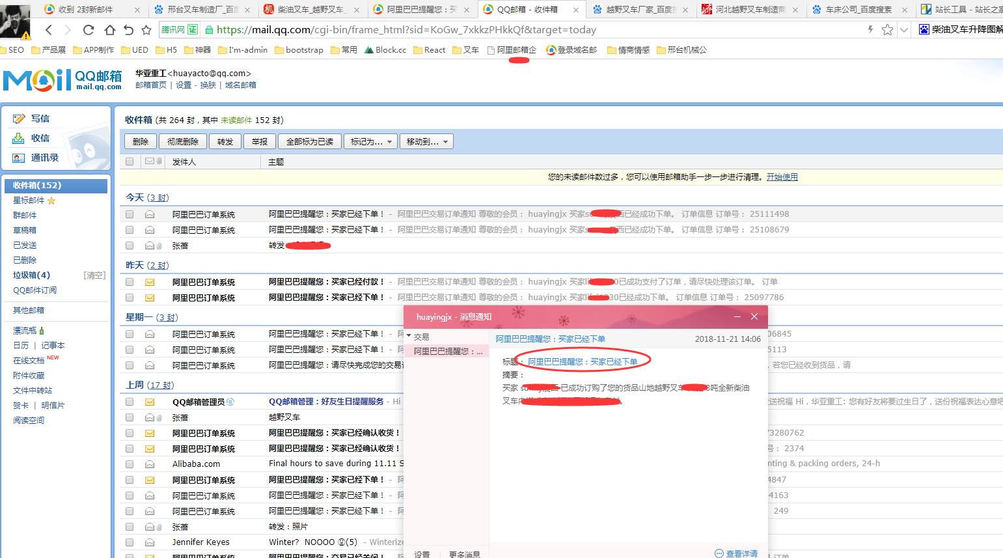Switch to the 车床公司_百度搜索 tab
1003x558 pixels.
point(859,10)
